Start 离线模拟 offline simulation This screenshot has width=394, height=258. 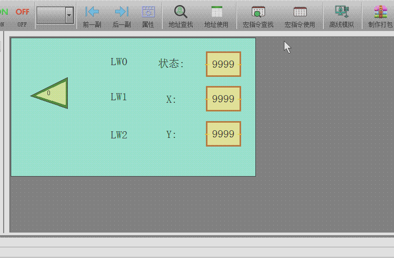pos(341,12)
